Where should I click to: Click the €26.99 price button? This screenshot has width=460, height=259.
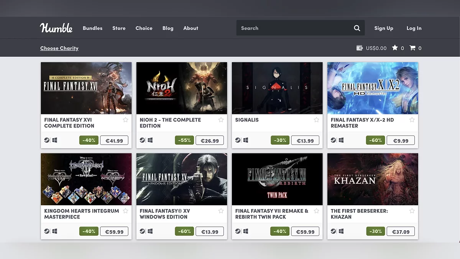210,140
